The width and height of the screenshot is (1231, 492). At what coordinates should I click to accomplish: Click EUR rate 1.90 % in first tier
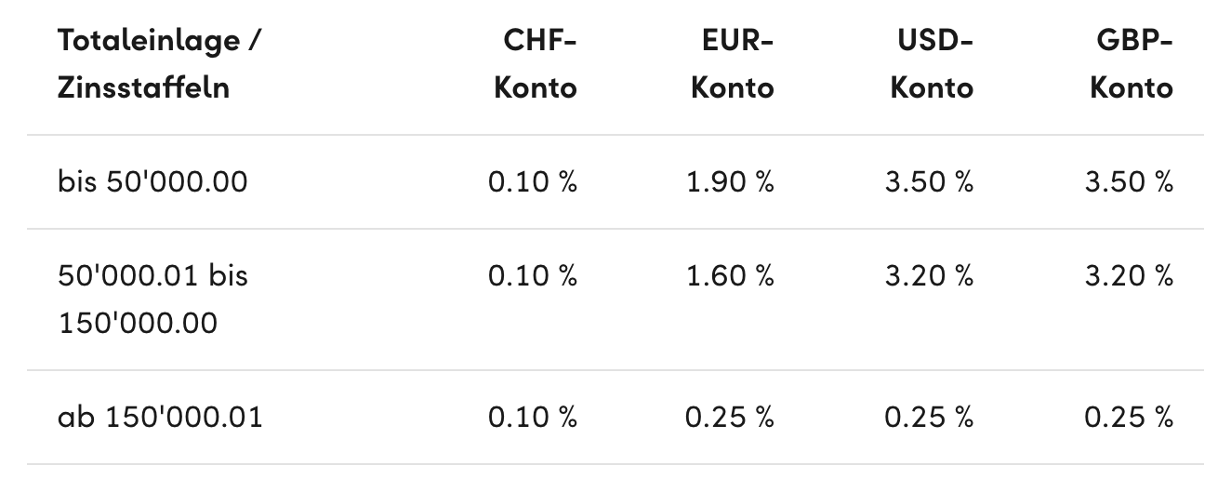pos(730,181)
